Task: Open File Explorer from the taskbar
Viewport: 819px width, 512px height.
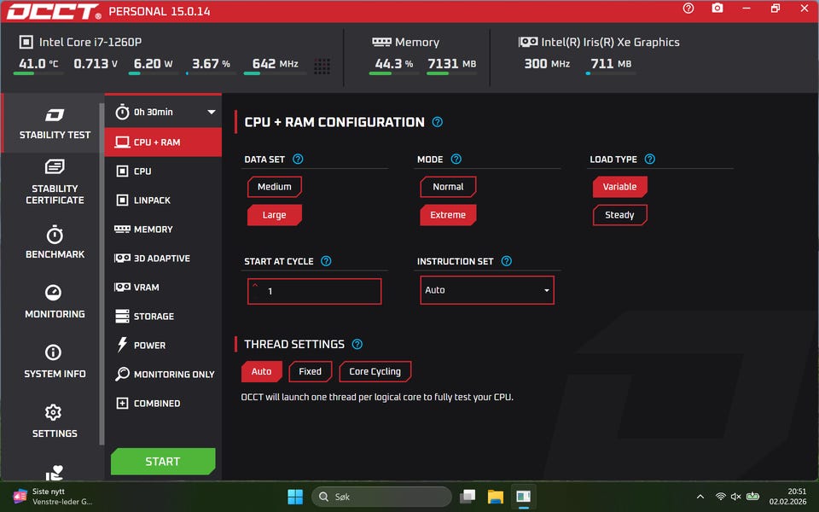Action: 495,497
